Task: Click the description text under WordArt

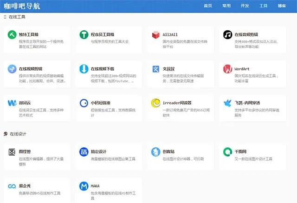Action: click(257, 79)
